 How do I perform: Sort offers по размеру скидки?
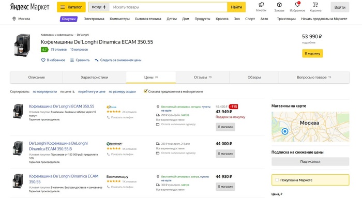coord(122,92)
